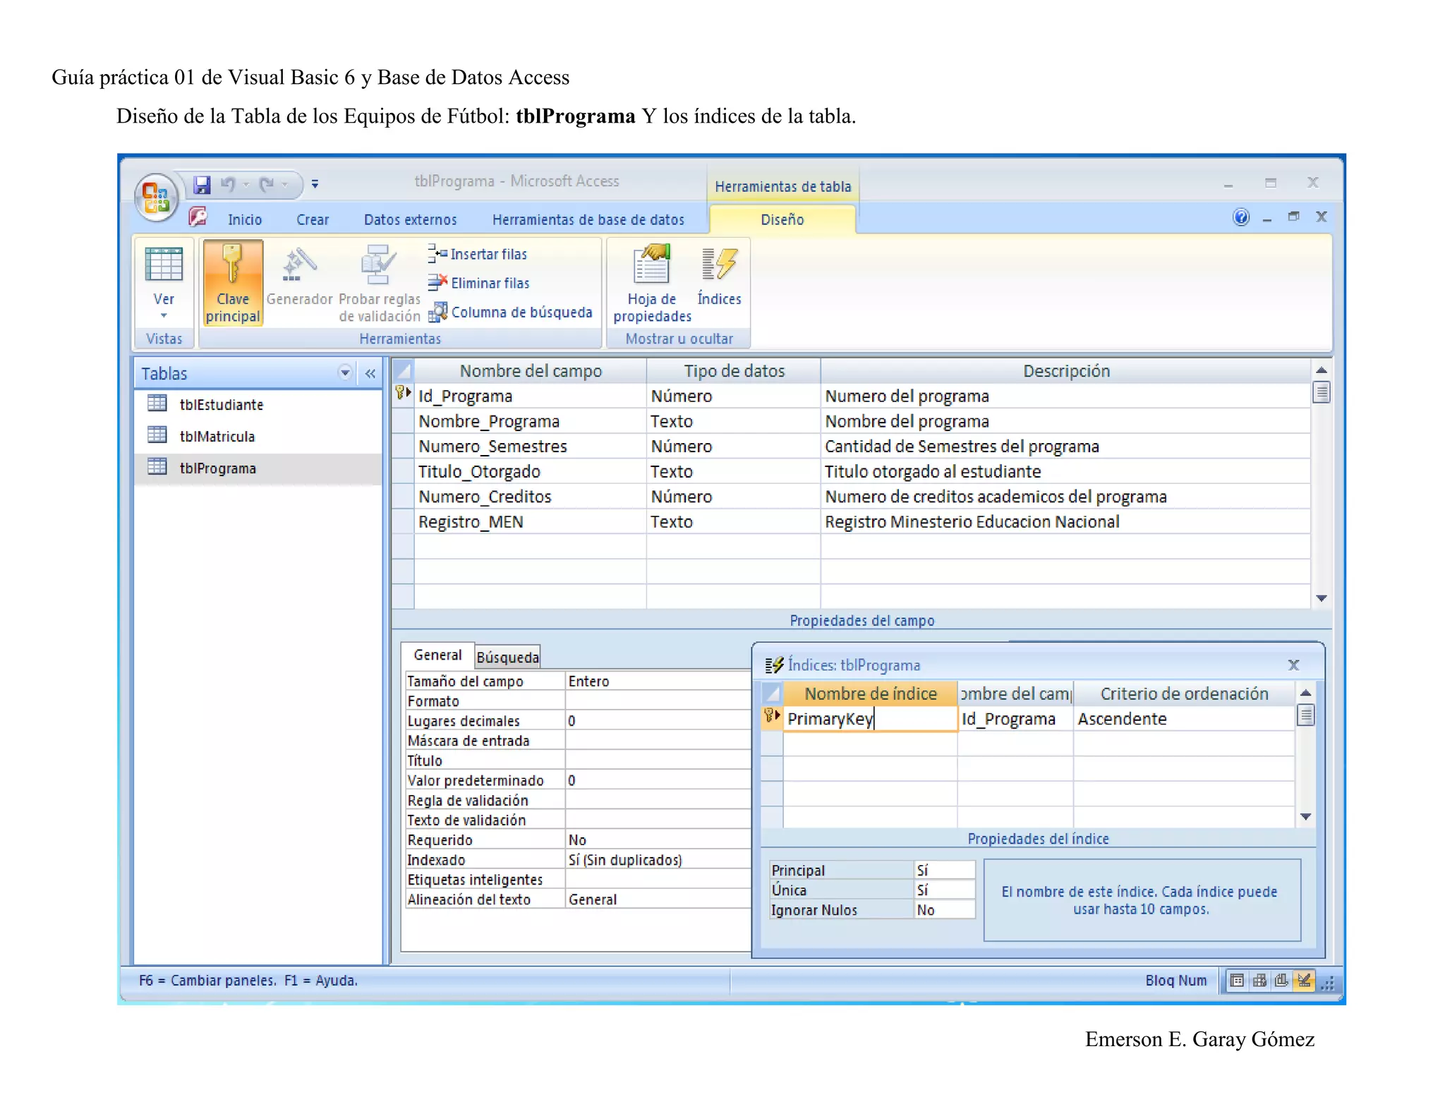Select Design view icon in status bar
This screenshot has width=1445, height=1116.
click(x=1304, y=981)
